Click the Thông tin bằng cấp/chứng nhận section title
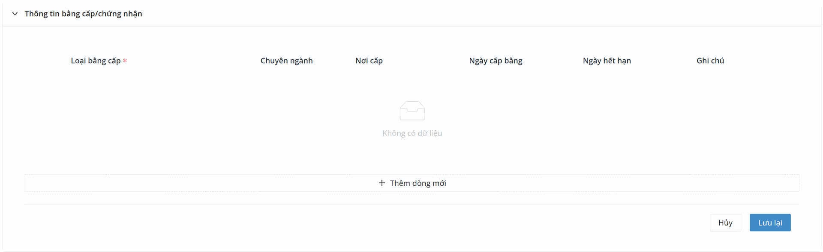The width and height of the screenshot is (823, 252). coord(83,14)
